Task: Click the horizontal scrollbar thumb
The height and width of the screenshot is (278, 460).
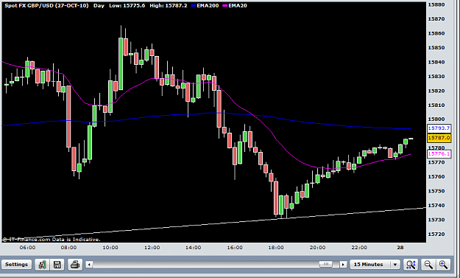Action: point(325,265)
